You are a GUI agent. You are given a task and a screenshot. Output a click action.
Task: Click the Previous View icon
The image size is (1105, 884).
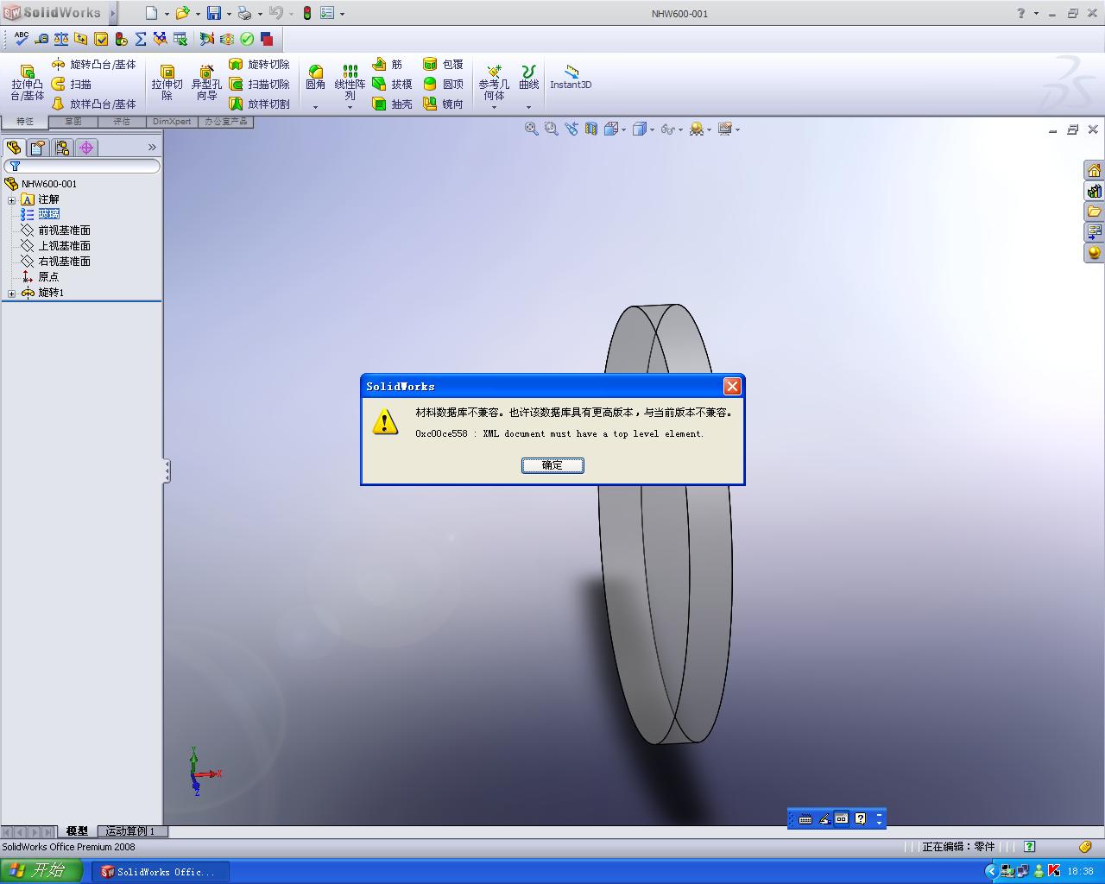point(571,129)
